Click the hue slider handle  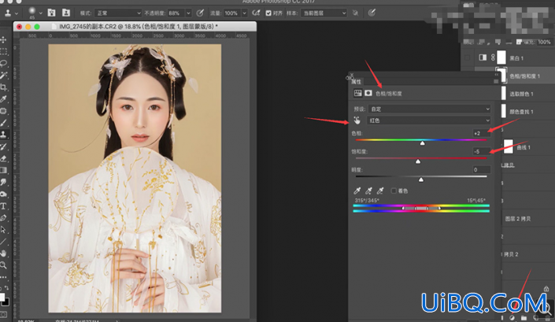[x=422, y=143]
